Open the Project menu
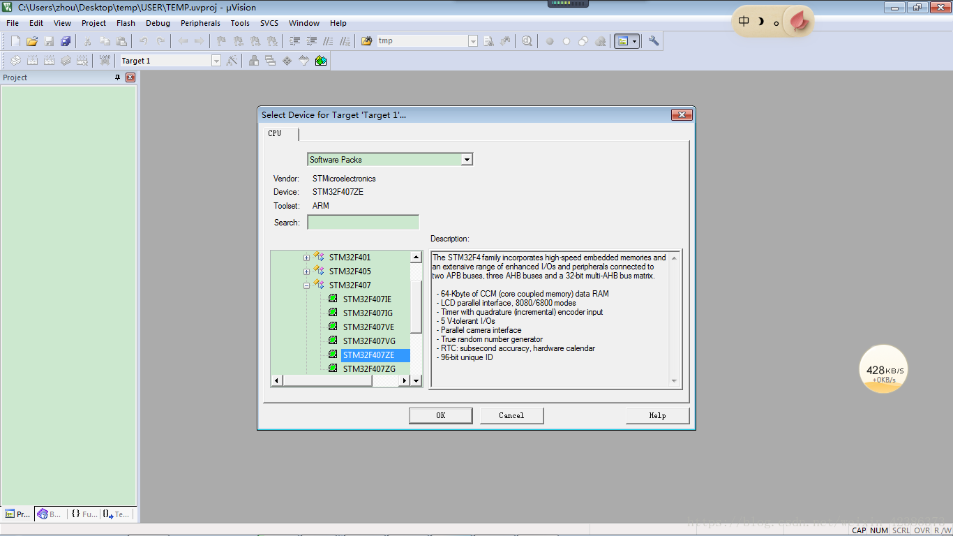 [94, 23]
